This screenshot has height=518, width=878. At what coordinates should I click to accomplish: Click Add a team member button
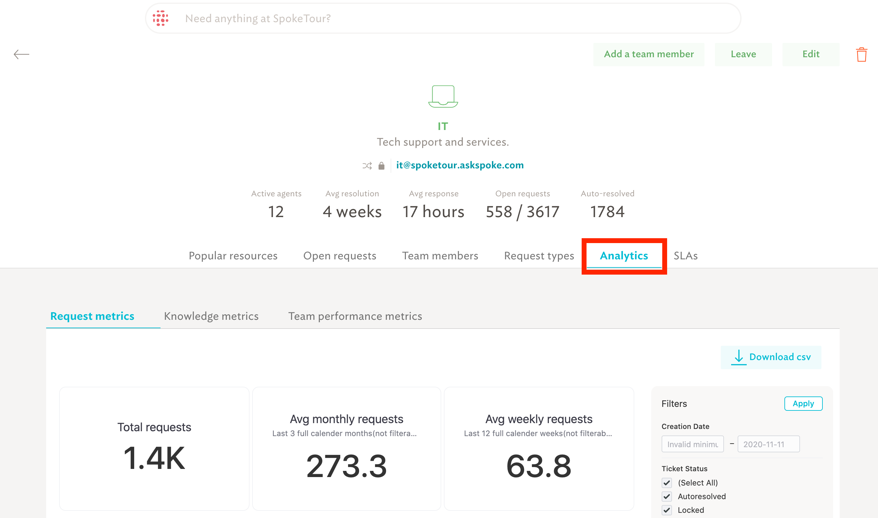click(649, 54)
